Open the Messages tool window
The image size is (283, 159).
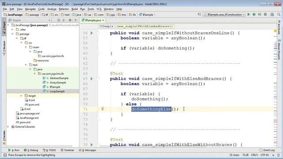coord(88,150)
